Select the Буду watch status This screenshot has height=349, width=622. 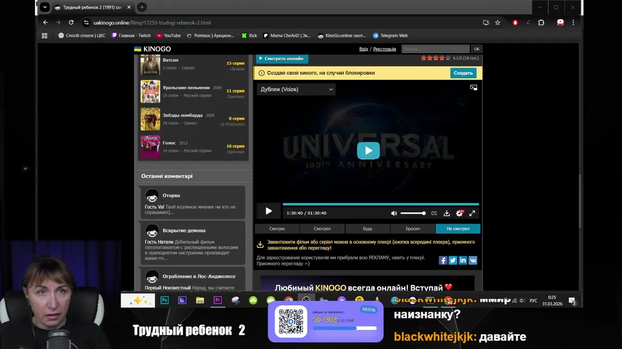(367, 229)
